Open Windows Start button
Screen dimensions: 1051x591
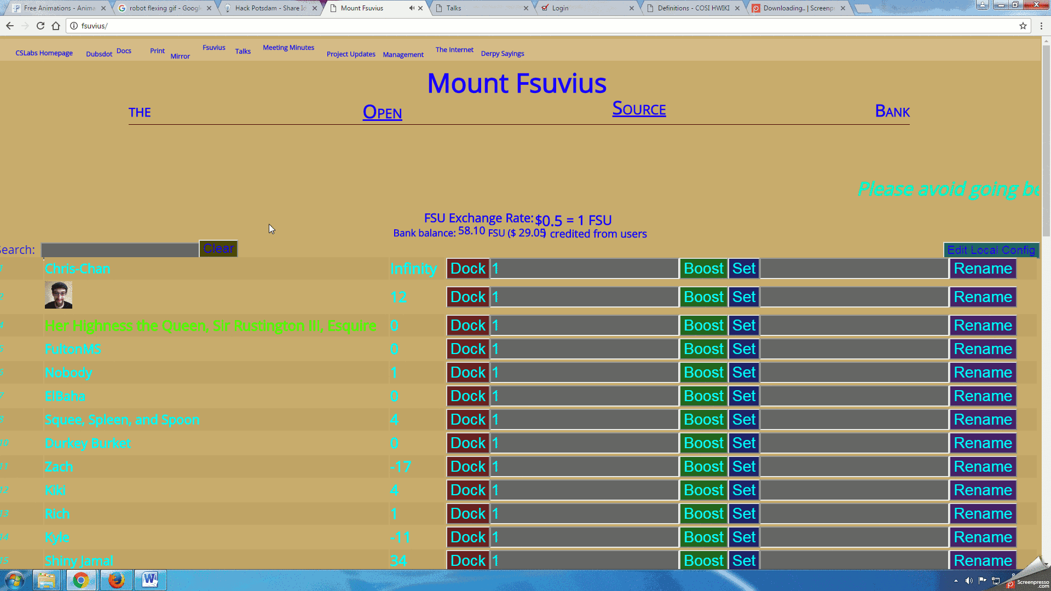[x=15, y=580]
